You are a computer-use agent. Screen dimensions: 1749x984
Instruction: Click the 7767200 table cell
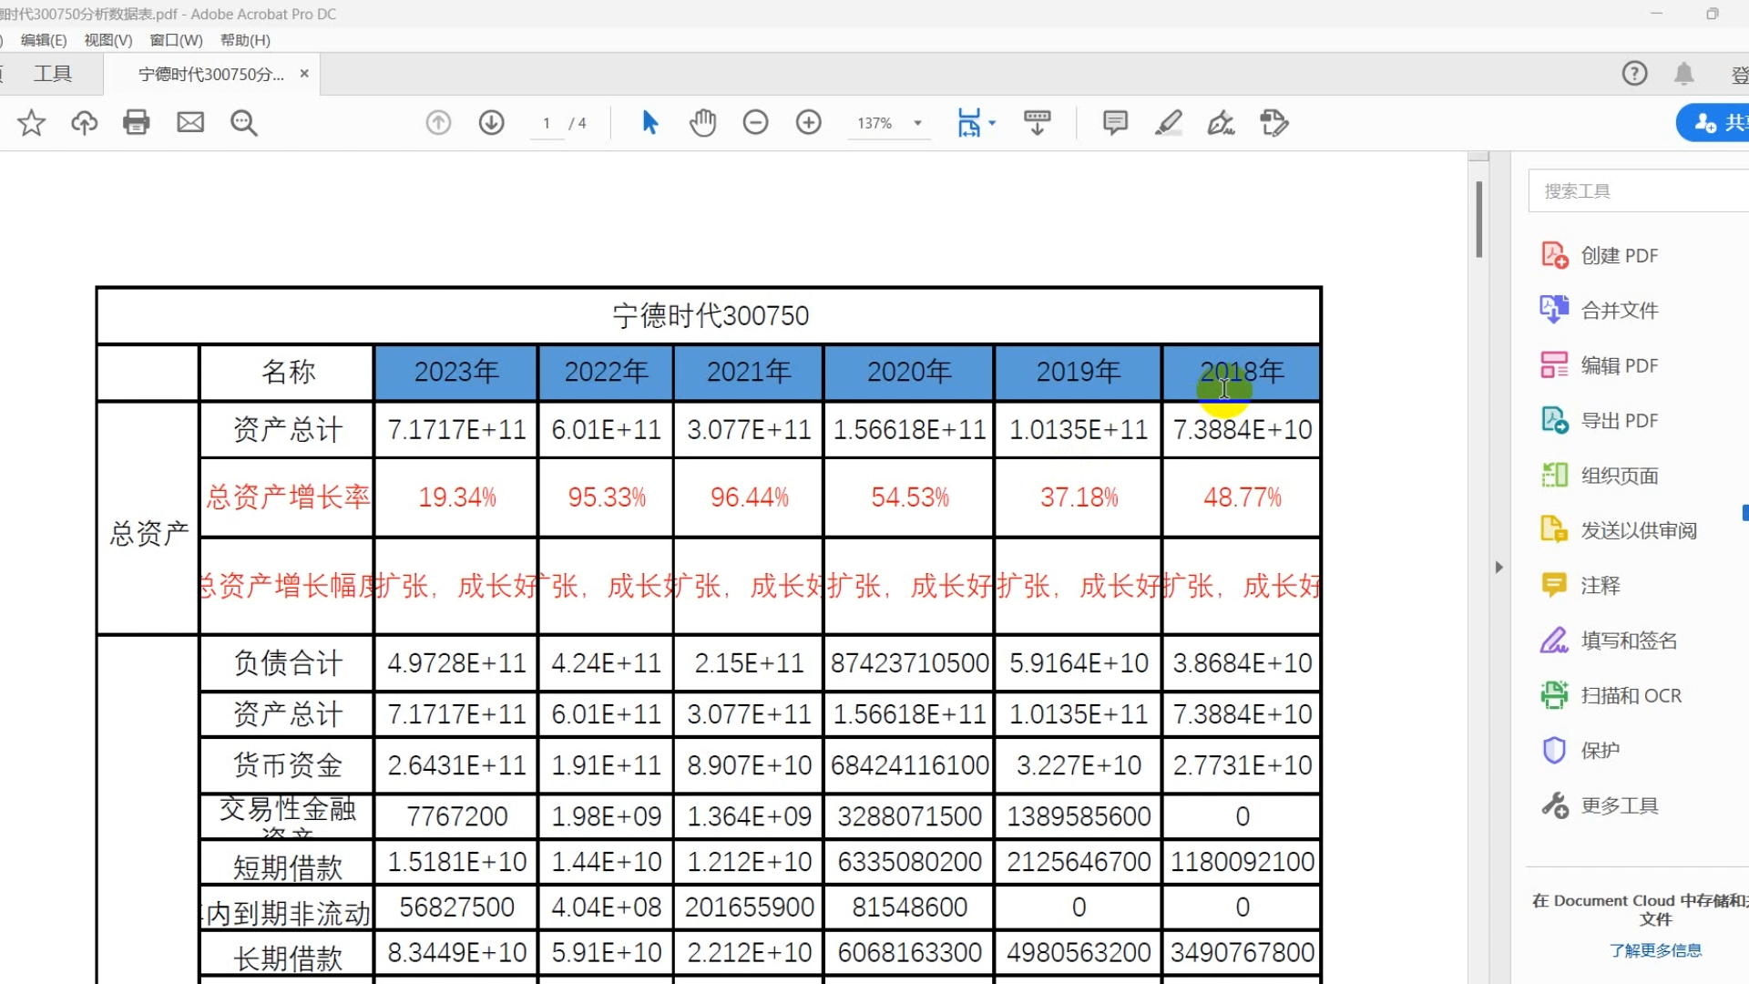[x=456, y=816]
